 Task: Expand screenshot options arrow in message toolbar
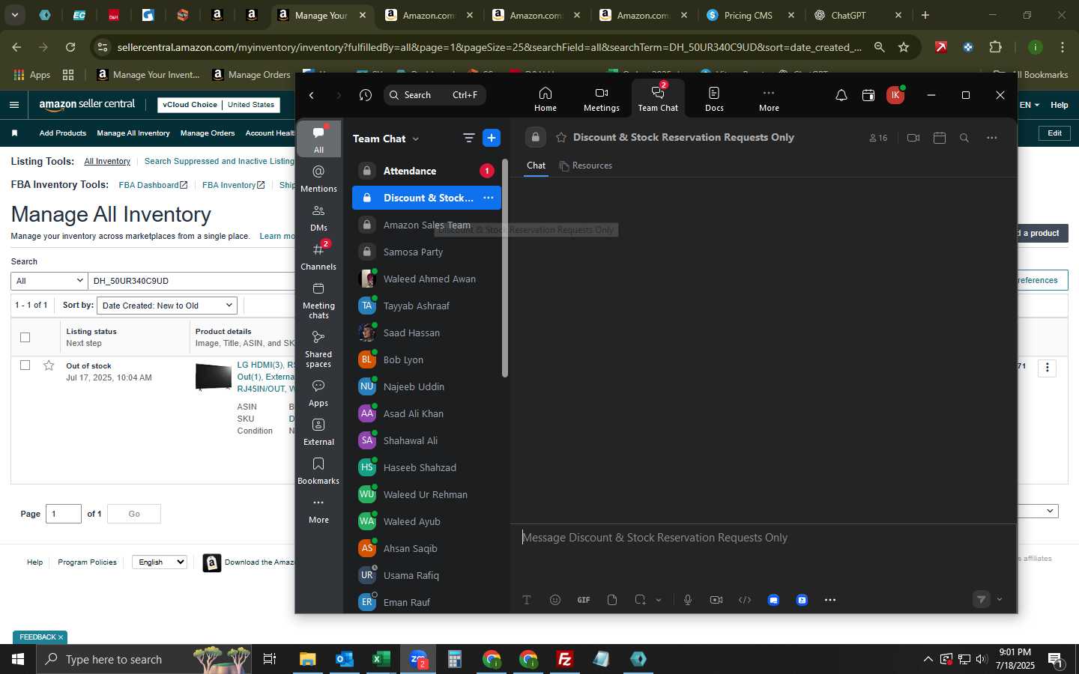pyautogui.click(x=659, y=600)
